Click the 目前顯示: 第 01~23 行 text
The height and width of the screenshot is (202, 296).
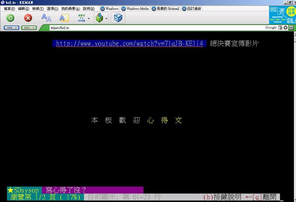(124, 197)
